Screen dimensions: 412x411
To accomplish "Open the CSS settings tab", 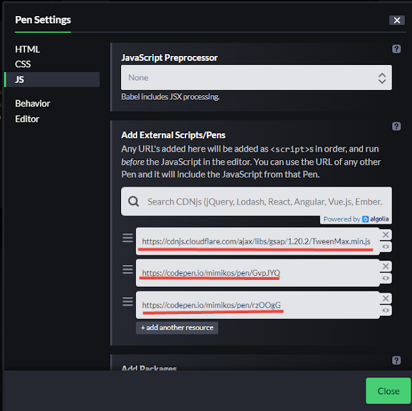I will coord(23,64).
